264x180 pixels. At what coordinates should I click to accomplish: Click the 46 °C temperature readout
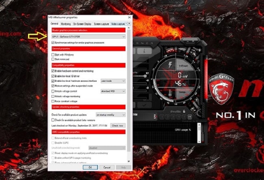click(x=180, y=84)
